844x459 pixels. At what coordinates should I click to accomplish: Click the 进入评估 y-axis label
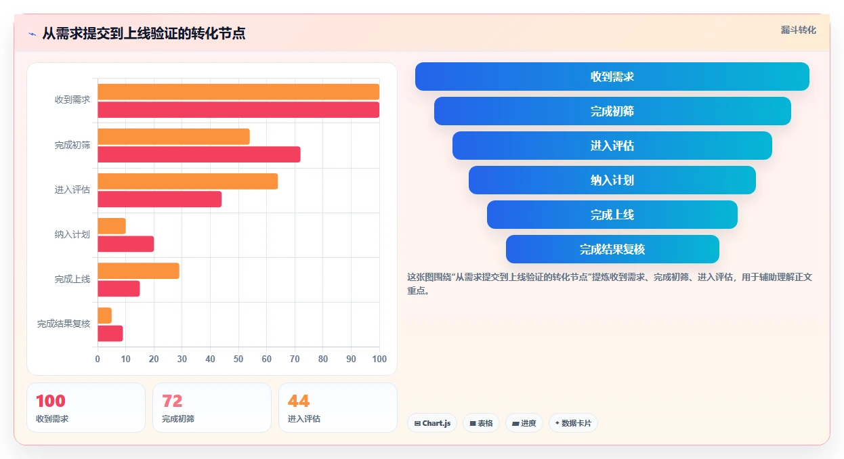coord(72,190)
